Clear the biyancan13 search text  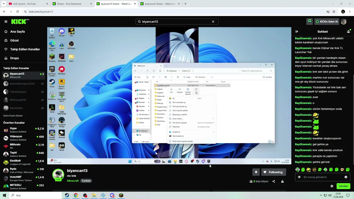pos(213,22)
